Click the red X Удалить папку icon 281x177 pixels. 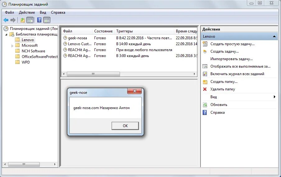point(205,89)
